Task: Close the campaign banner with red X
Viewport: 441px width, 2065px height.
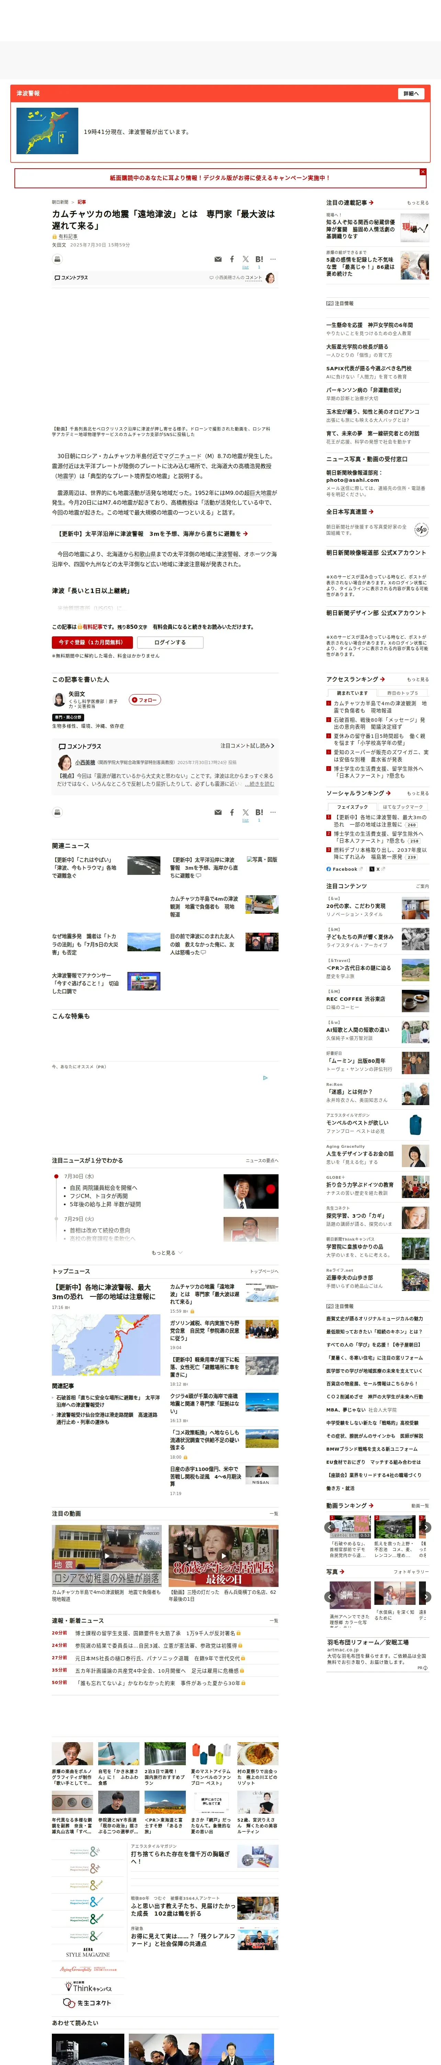Action: [x=422, y=171]
